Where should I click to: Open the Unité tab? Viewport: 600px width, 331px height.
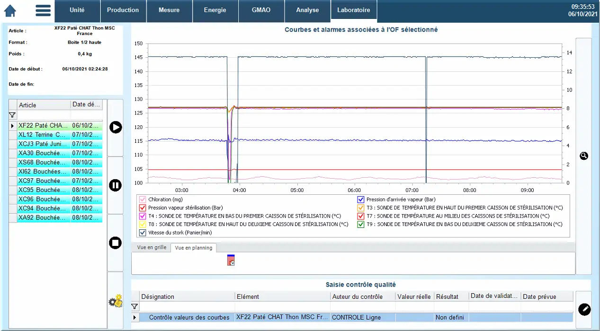77,10
